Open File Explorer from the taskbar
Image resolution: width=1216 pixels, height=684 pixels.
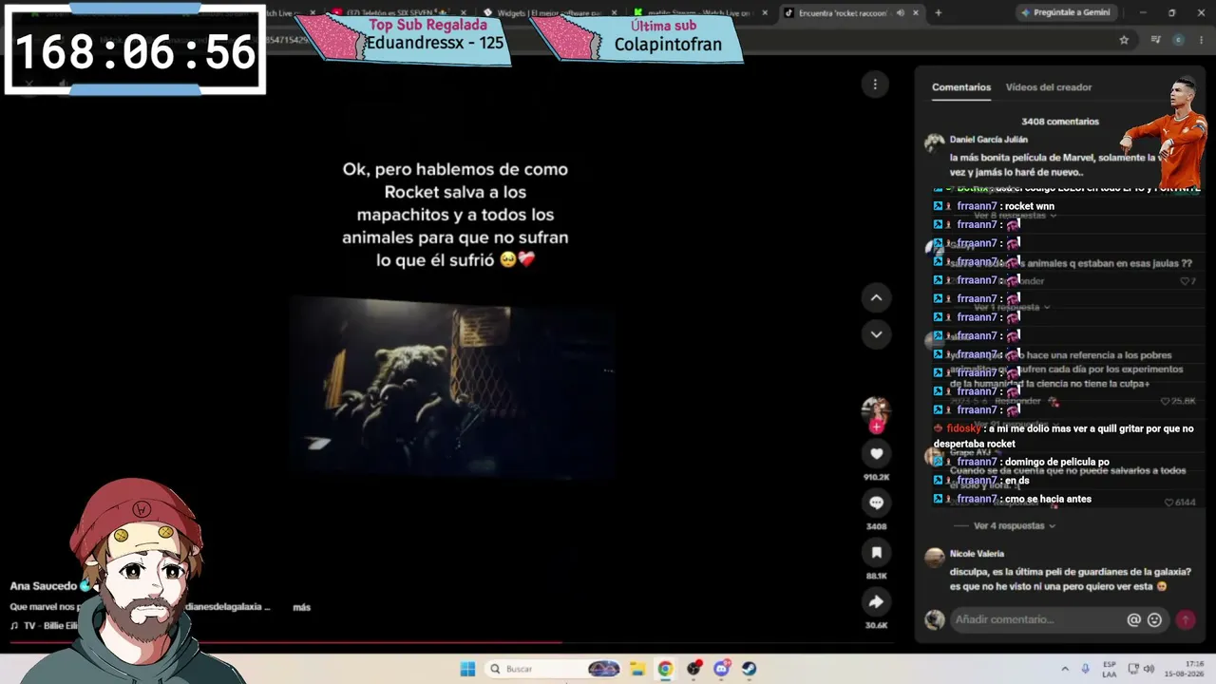(637, 669)
